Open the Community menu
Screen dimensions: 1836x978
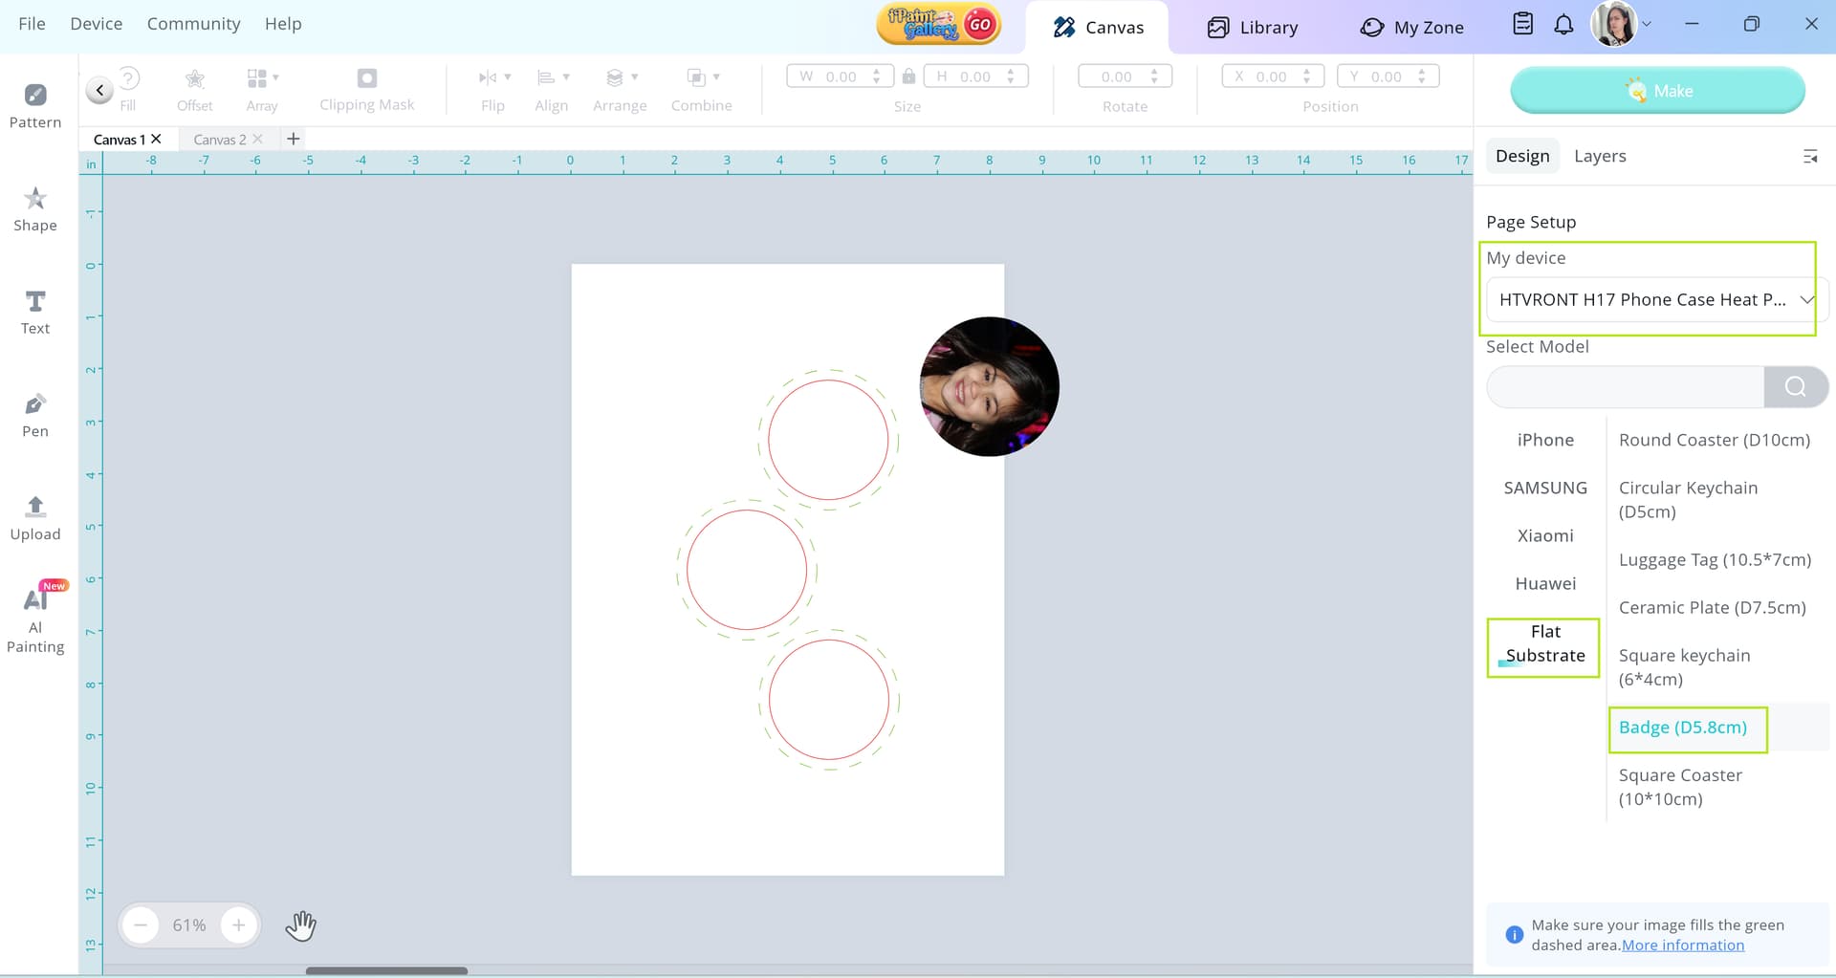193,24
